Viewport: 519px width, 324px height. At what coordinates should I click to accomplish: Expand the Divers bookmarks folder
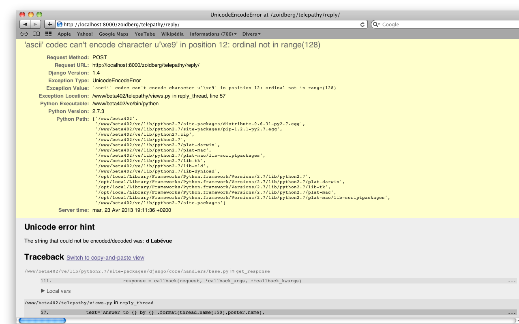click(251, 34)
